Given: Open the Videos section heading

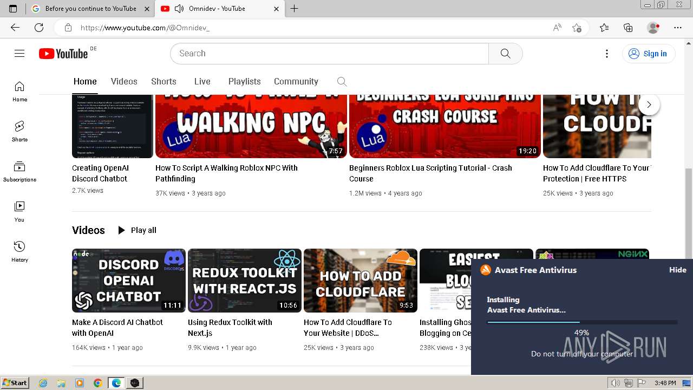Looking at the screenshot, I should tap(88, 230).
